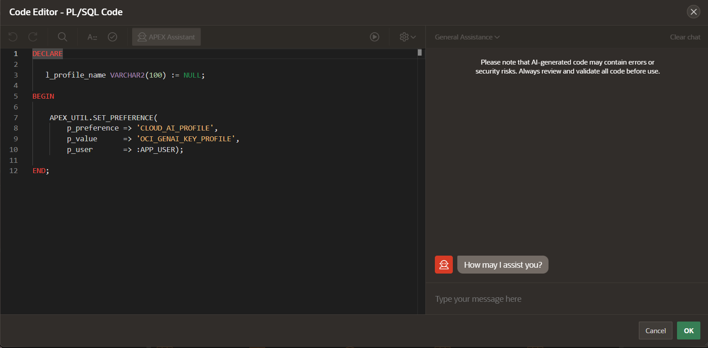Screen dimensions: 708x348
Task: Toggle the APEX Assistant panel button
Action: tap(166, 37)
